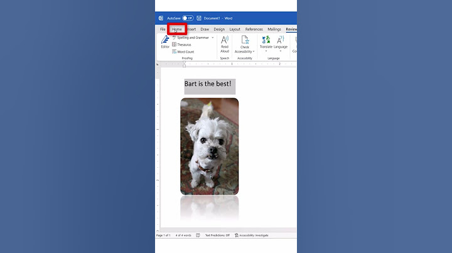The width and height of the screenshot is (452, 253).
Task: Click the proofing book icon in status bar
Action: click(198, 235)
